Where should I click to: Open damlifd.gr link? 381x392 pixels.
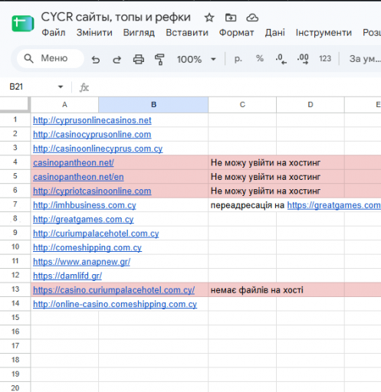67,276
